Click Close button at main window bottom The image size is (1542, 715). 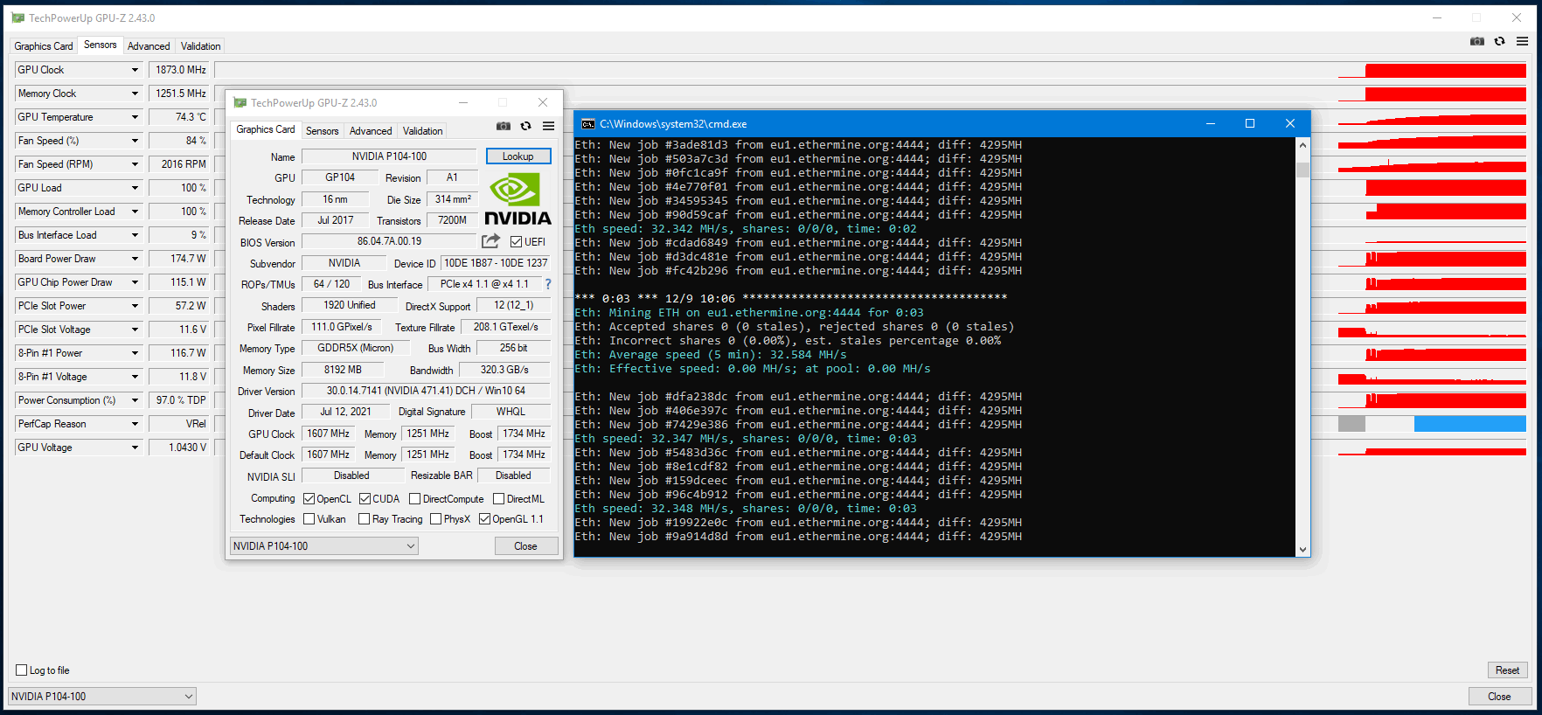coord(1499,697)
